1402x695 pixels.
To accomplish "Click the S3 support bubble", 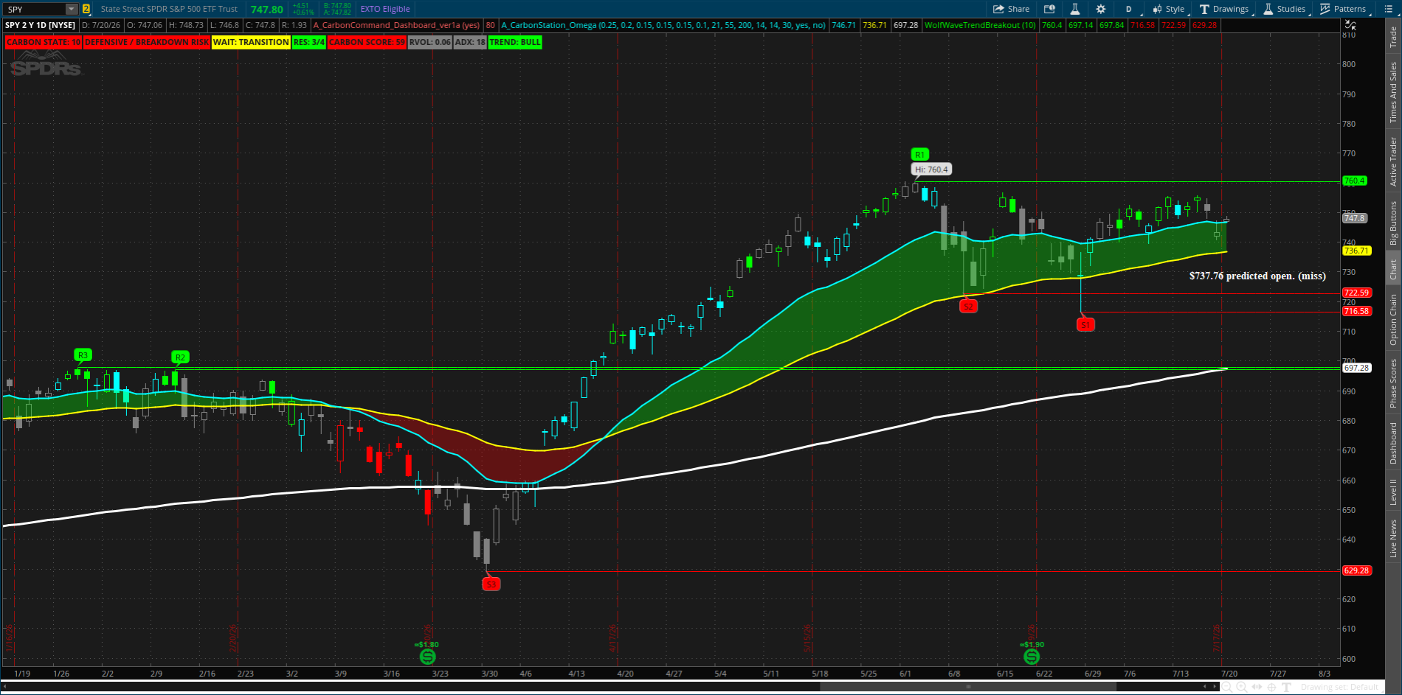I will click(x=491, y=584).
